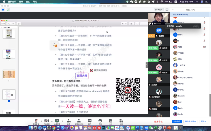Open the 更多 dropdown in members panel
Screen dimensions: 211x131
point(203,121)
